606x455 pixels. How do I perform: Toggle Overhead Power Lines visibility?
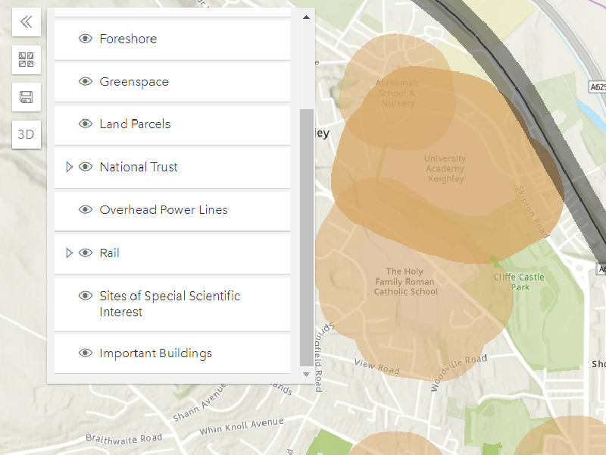(x=86, y=210)
